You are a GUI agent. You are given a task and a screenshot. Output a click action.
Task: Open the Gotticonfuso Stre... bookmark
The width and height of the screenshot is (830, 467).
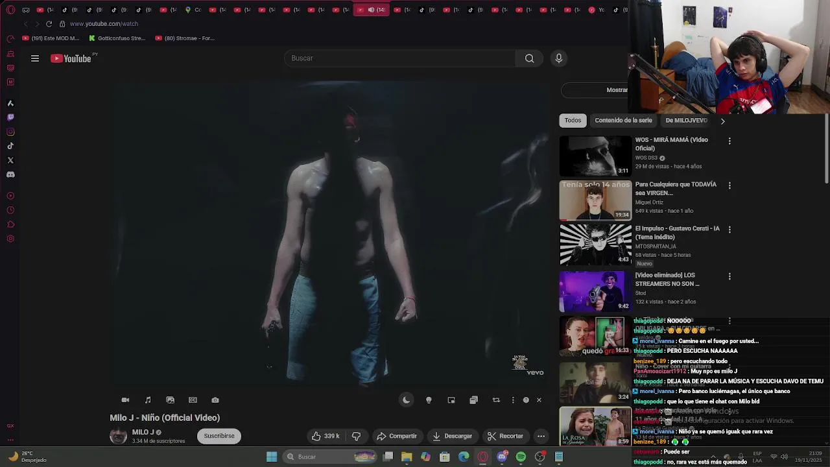pos(117,38)
